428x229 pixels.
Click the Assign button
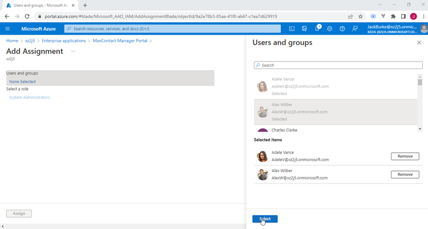pyautogui.click(x=19, y=214)
